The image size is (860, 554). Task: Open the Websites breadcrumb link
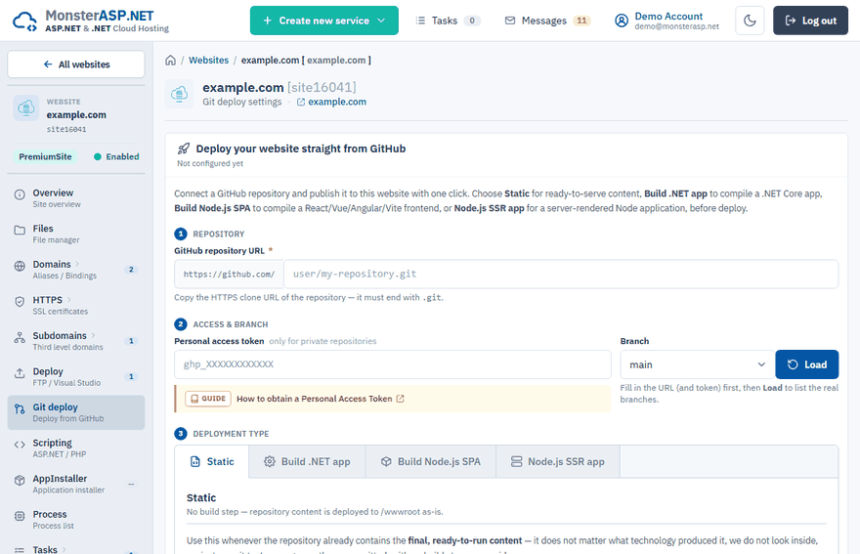point(208,61)
